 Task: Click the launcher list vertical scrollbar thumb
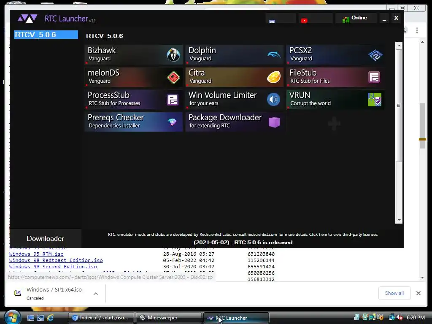pyautogui.click(x=399, y=105)
